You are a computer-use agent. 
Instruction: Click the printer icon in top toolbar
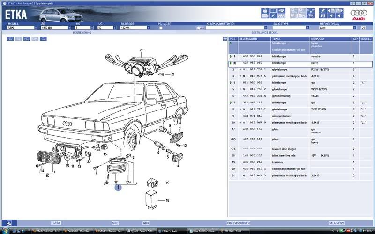click(x=265, y=10)
